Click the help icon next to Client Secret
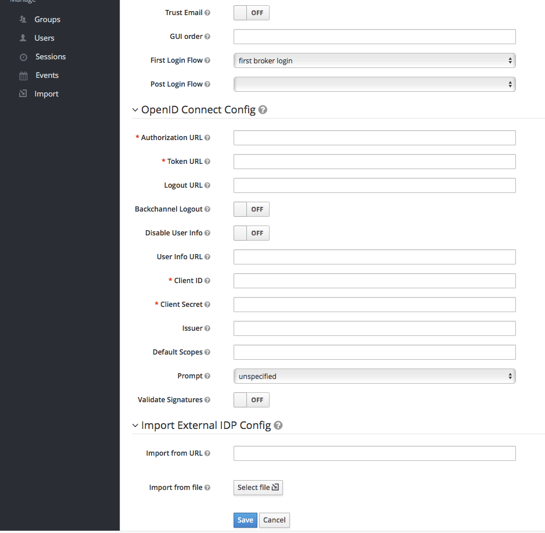Image resolution: width=545 pixels, height=533 pixels. [x=207, y=305]
